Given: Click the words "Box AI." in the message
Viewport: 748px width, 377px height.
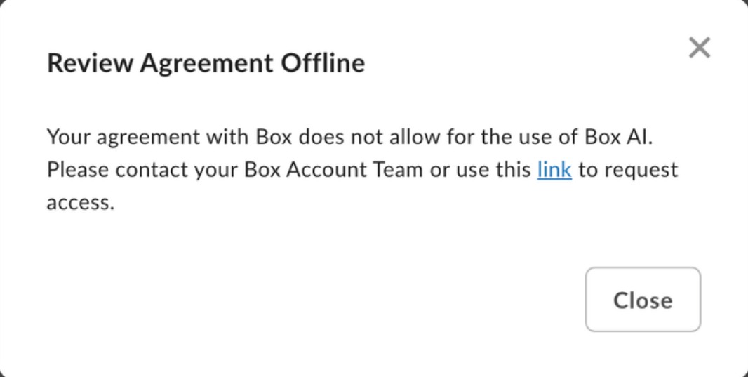Looking at the screenshot, I should (x=617, y=137).
